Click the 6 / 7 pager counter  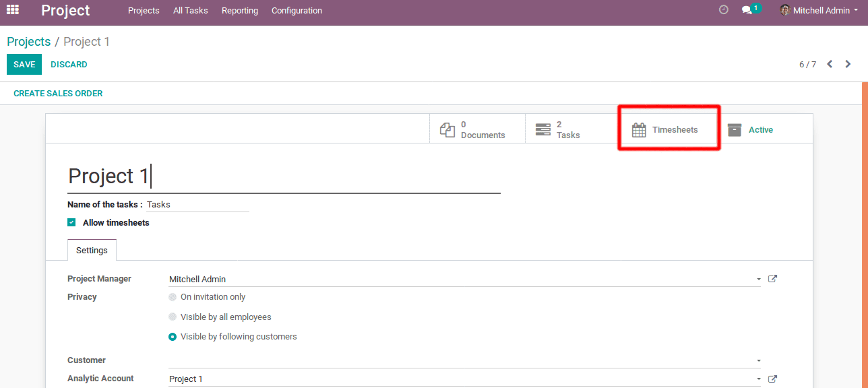click(807, 65)
